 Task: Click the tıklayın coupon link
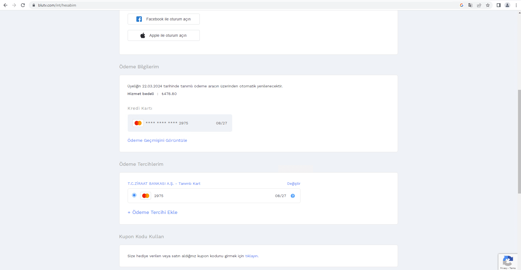pyautogui.click(x=251, y=256)
